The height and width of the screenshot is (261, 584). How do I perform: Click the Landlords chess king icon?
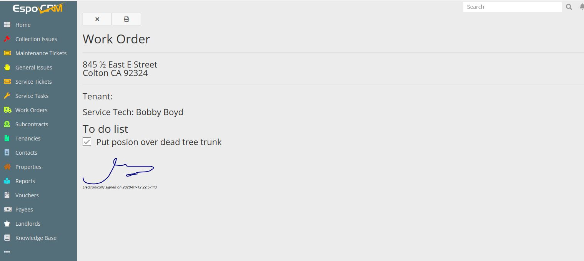tap(7, 224)
